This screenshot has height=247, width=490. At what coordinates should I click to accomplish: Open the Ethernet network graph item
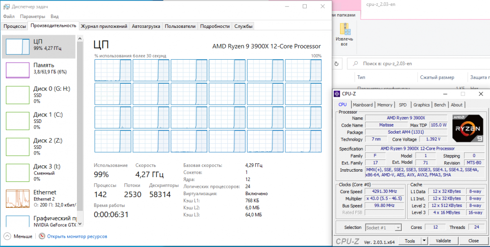18,199
